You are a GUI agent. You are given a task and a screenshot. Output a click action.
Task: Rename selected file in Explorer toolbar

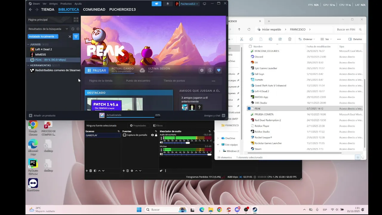[270, 39]
